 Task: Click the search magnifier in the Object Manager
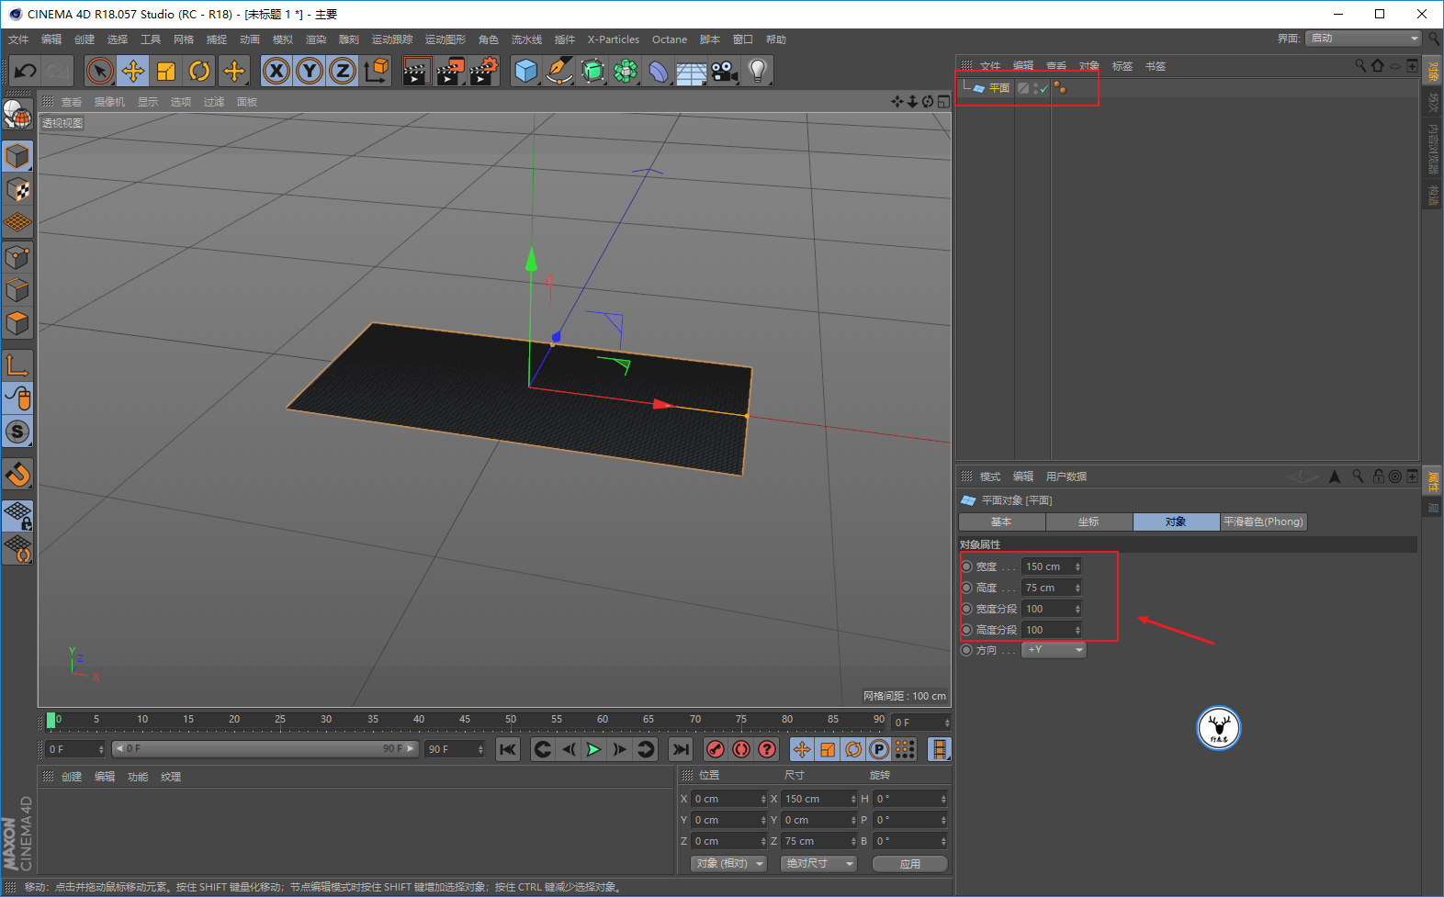pos(1360,65)
